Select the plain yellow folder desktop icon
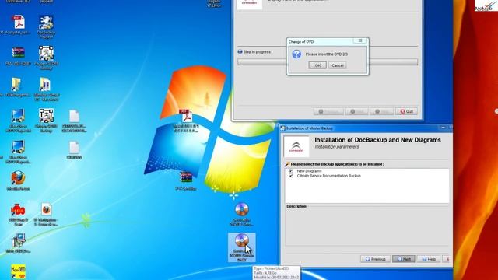Image resolution: width=498 pixels, height=280 pixels. (16, 87)
